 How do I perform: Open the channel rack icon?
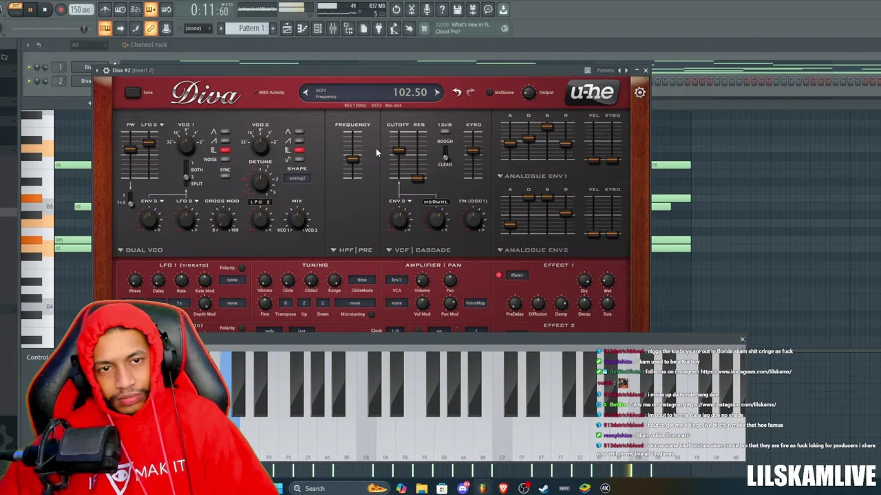point(317,28)
